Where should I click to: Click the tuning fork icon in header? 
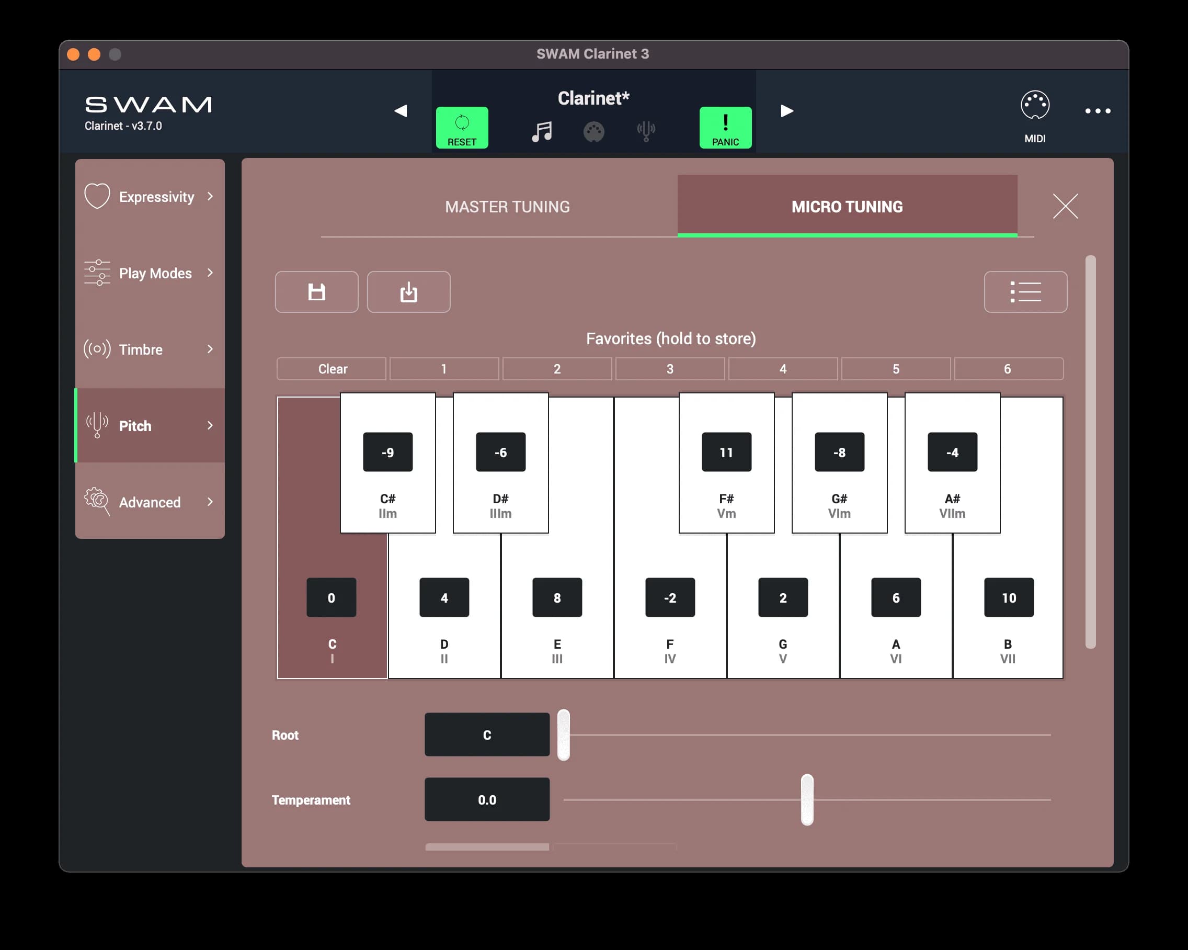pos(646,131)
